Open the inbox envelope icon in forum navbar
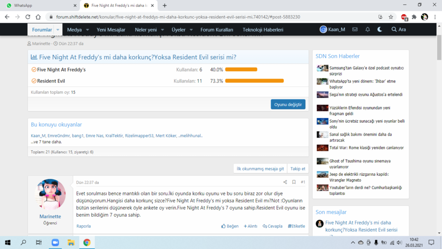This screenshot has height=249, width=442. 355,29
